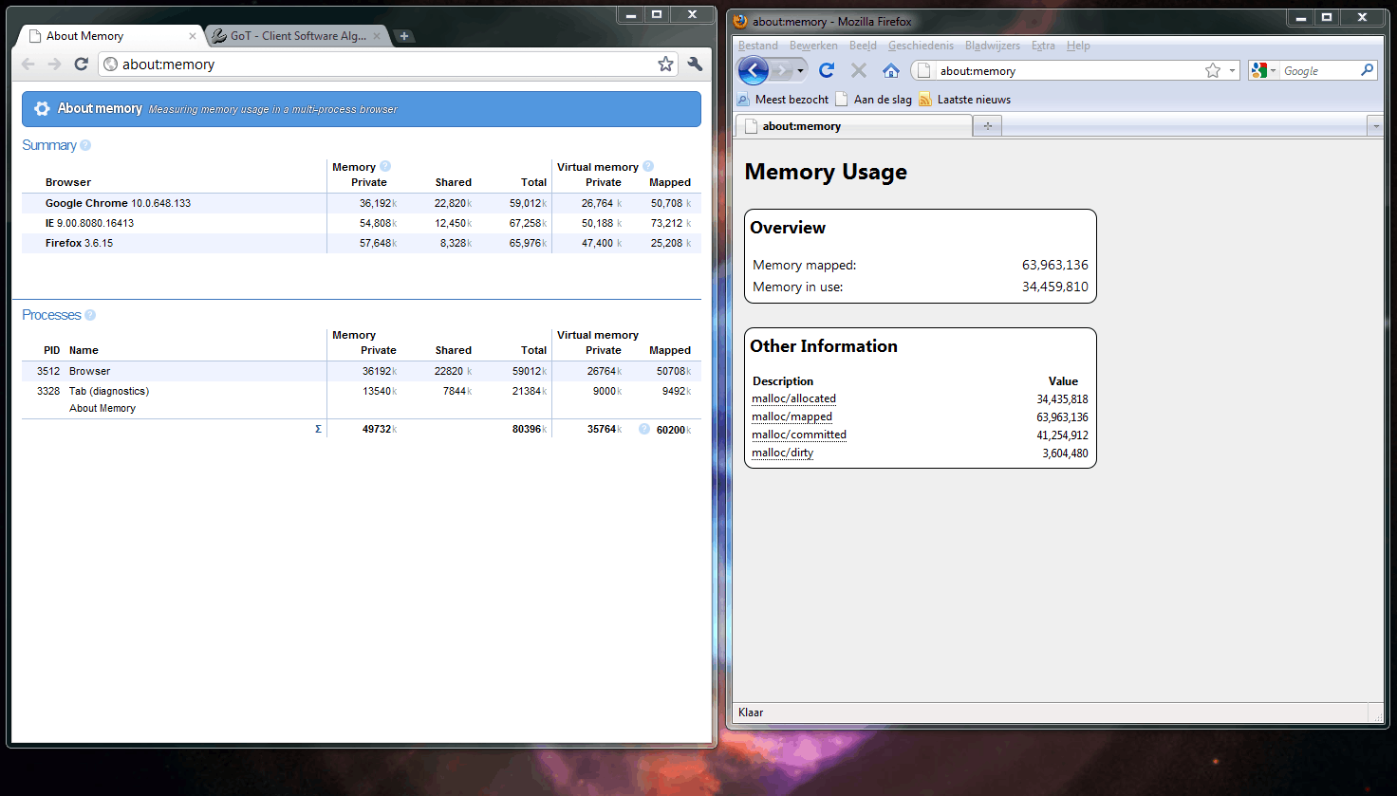1397x796 pixels.
Task: Select the about:memory tab in Firefox
Action: click(x=854, y=126)
